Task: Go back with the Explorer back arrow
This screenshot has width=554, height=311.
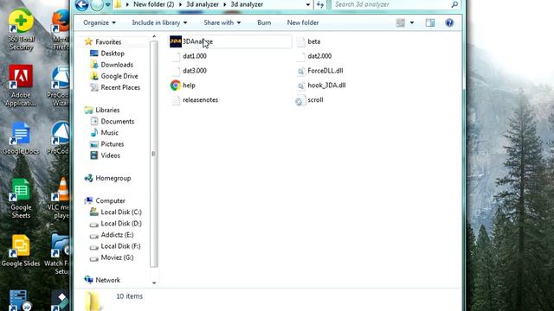Action: 81,5
